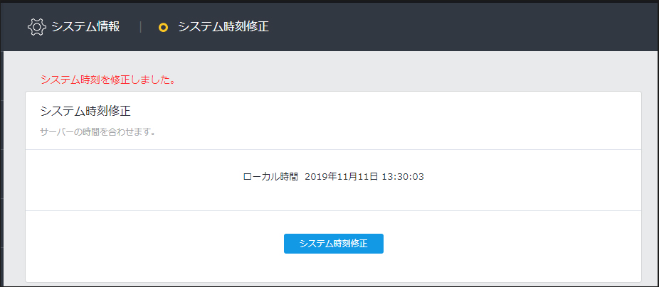
Task: Click the 2019年11月11日 date text
Action: (x=342, y=177)
